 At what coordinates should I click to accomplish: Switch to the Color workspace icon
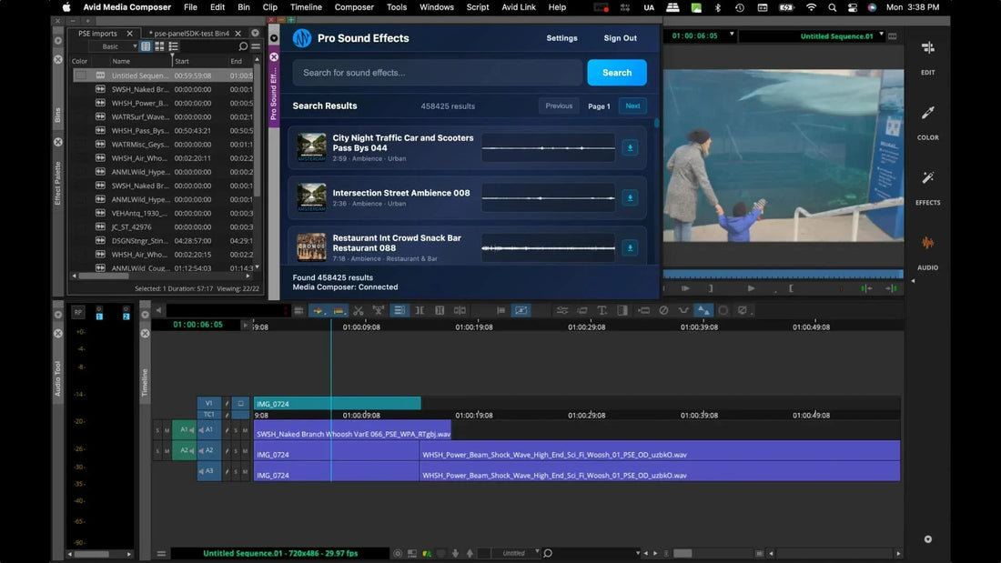click(928, 119)
